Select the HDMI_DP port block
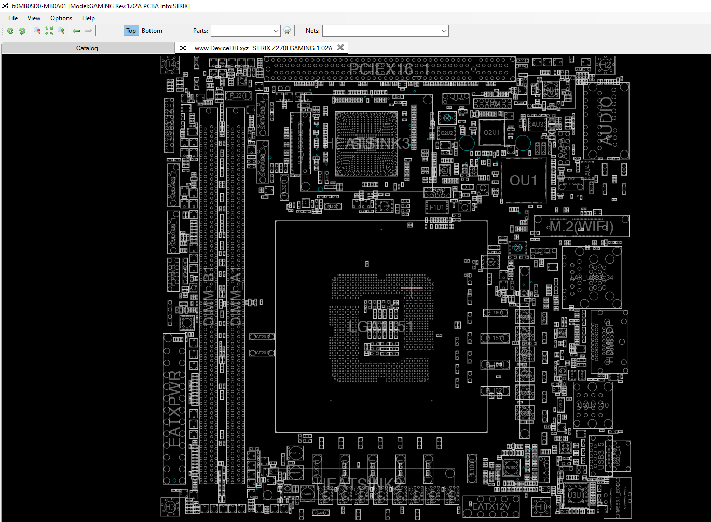 609,341
